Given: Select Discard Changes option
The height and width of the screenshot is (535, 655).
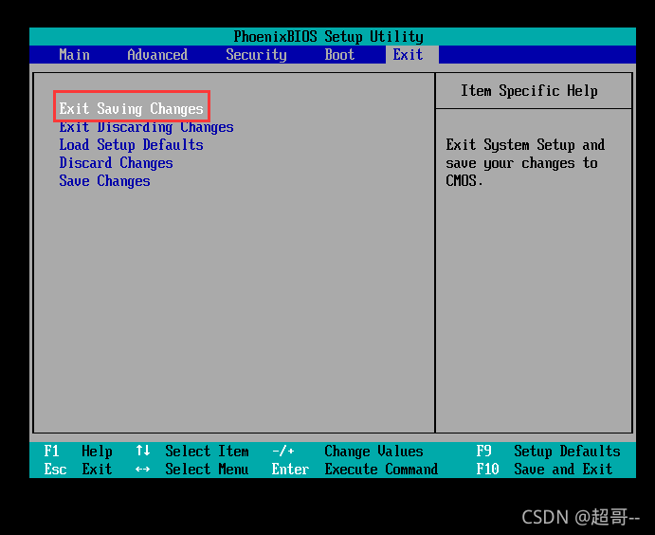Looking at the screenshot, I should coord(117,162).
